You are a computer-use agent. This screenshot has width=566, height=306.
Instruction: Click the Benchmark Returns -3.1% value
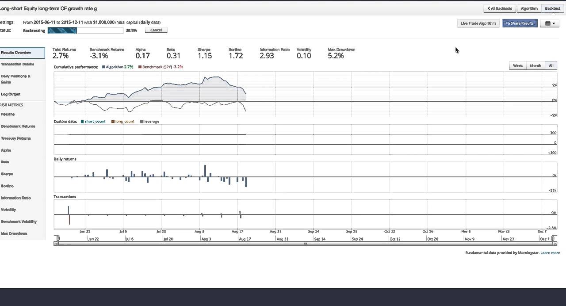tap(99, 56)
